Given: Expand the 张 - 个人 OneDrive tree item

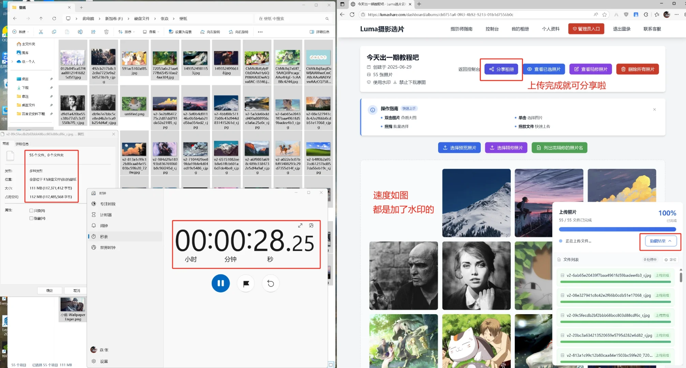Looking at the screenshot, I should pos(13,62).
